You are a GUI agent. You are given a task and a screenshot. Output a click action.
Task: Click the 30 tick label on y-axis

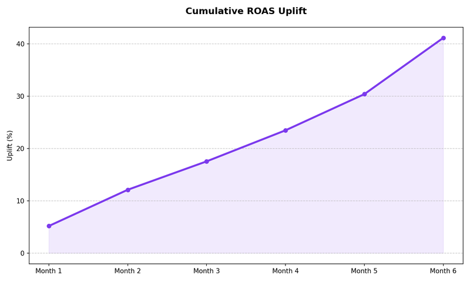(21, 96)
